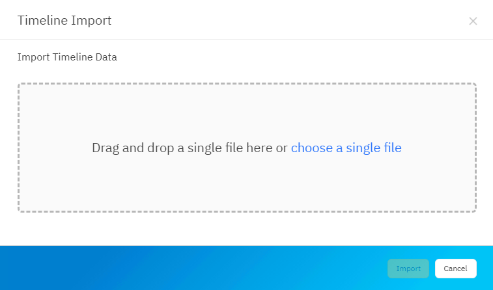Click the blue footer bar of the dialog
The height and width of the screenshot is (290, 493).
pyautogui.click(x=195, y=268)
